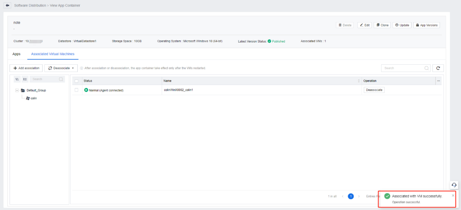Image resolution: width=461 pixels, height=210 pixels.
Task: Open App Versions for this container
Action: (x=427, y=25)
